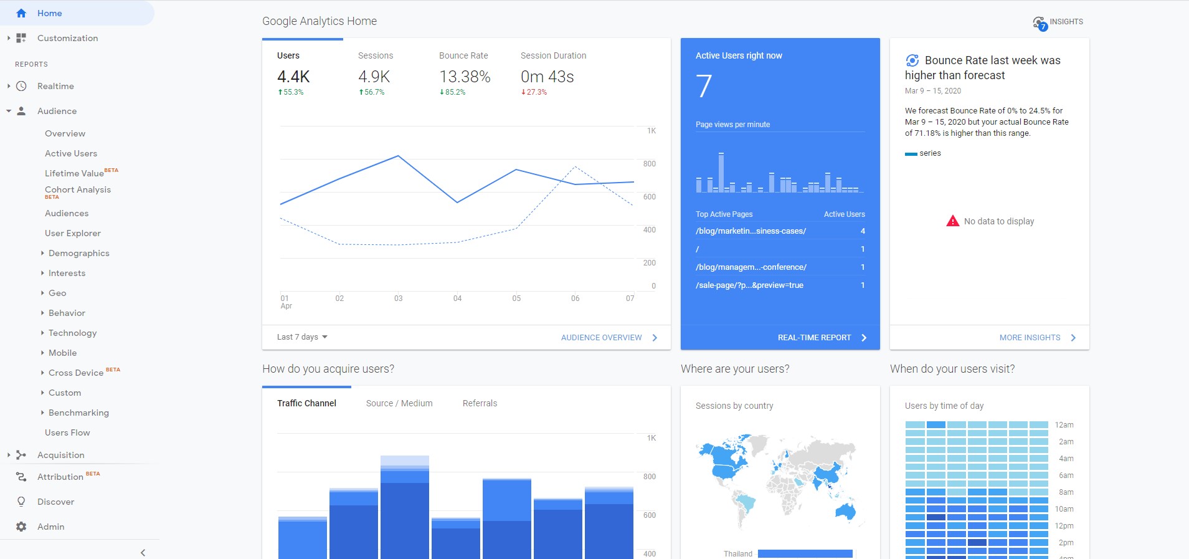
Task: Expand the Benchmarking submenu
Action: [x=42, y=413]
